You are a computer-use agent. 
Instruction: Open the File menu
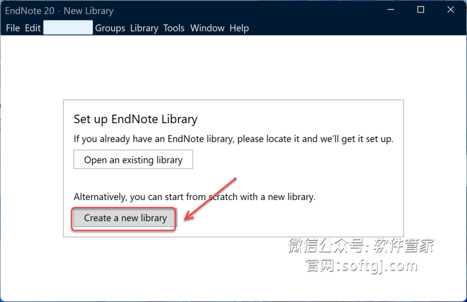[x=13, y=28]
